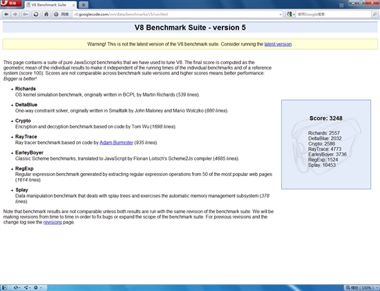The width and height of the screenshot is (380, 291).
Task: Open the Adam Burmister link
Action: pyautogui.click(x=116, y=143)
